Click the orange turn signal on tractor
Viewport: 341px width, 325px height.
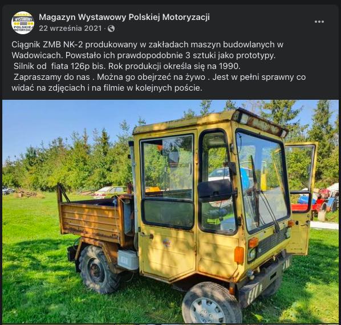[239, 255]
